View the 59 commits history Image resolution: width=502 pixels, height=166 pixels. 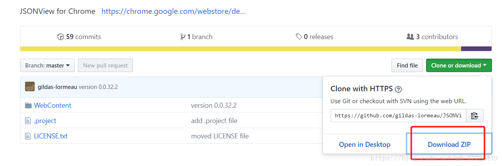(x=79, y=37)
